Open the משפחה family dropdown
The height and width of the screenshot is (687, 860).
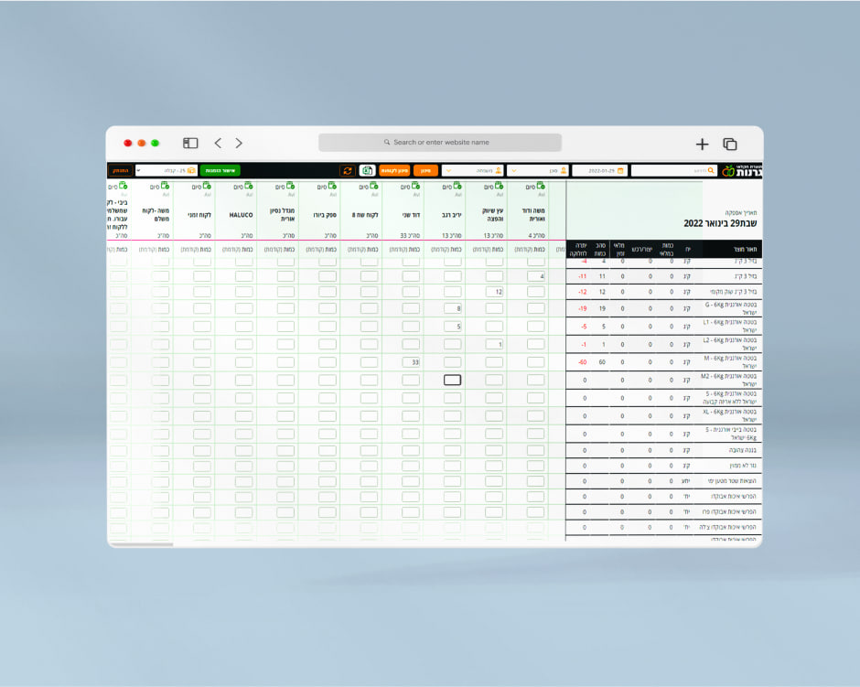point(472,170)
